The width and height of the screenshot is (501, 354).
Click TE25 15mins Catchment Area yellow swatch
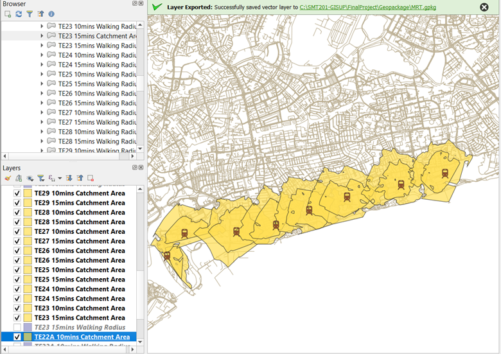28,279
